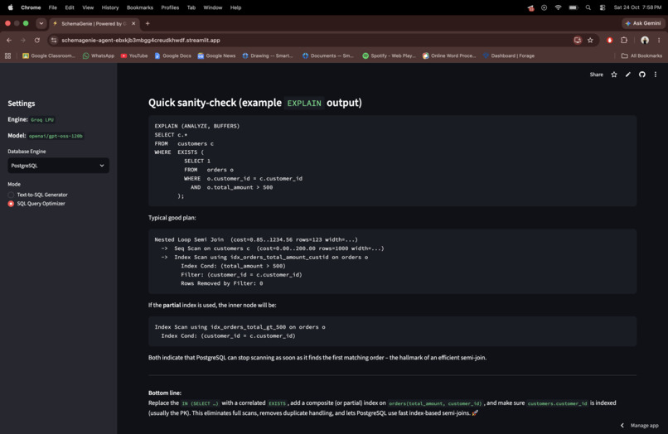
Task: Click the Manage app button
Action: (x=644, y=426)
